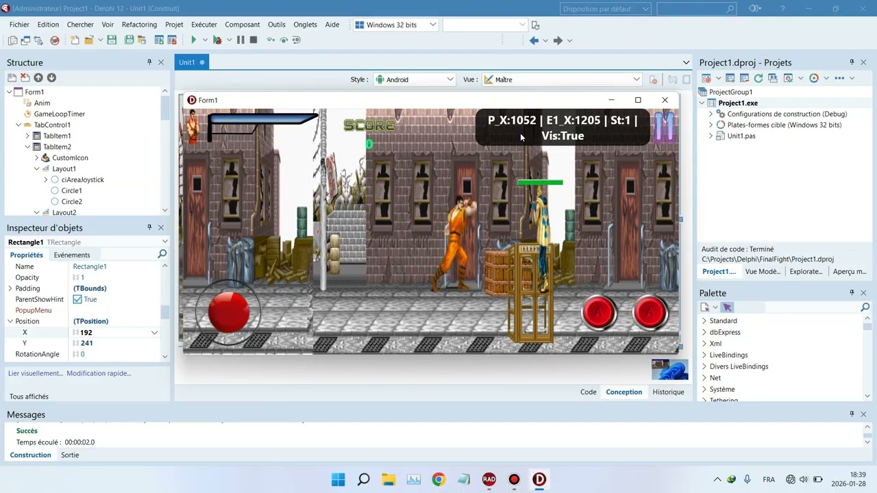Image resolution: width=877 pixels, height=493 pixels.
Task: Navigate back with the blue left arrow
Action: [x=534, y=40]
